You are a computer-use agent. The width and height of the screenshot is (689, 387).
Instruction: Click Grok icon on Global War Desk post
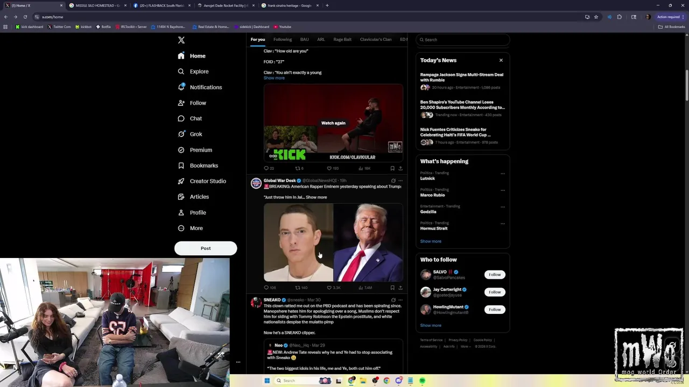click(x=393, y=181)
